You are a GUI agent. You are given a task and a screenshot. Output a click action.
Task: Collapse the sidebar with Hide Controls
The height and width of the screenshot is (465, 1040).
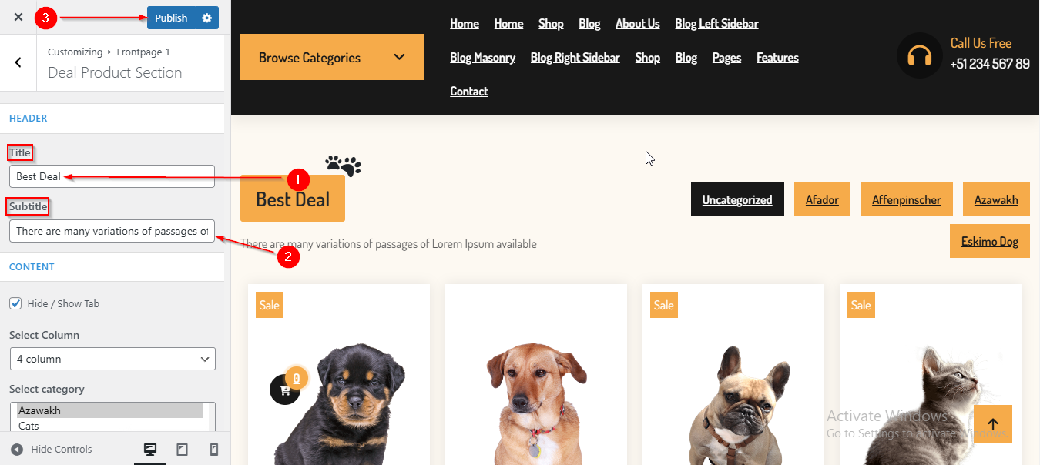(51, 450)
